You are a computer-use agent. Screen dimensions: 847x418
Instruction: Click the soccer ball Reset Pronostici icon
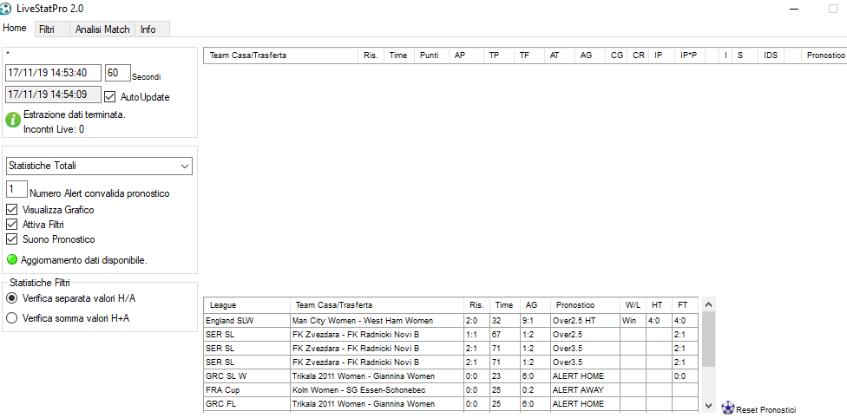tap(728, 408)
